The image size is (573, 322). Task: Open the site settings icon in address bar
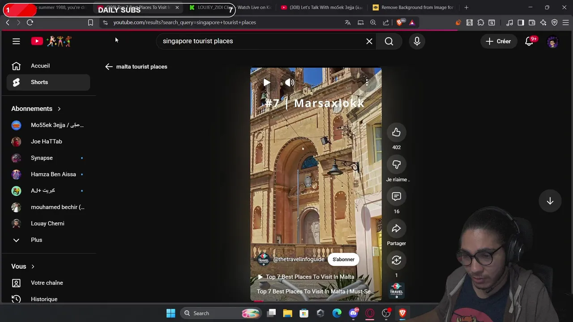[x=105, y=22]
